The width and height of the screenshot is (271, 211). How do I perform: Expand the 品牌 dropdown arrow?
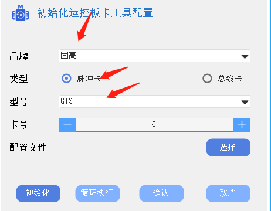click(245, 56)
